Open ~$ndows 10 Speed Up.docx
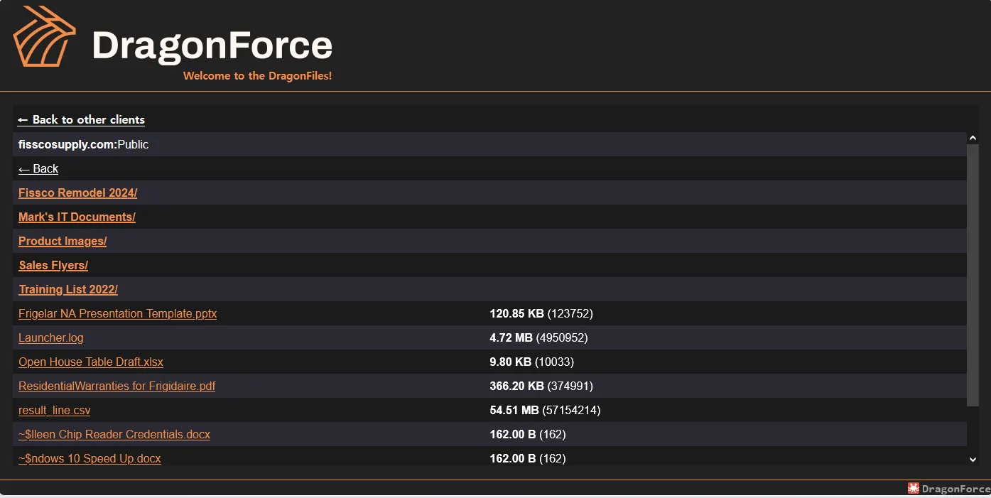The height and width of the screenshot is (498, 991). 90,459
